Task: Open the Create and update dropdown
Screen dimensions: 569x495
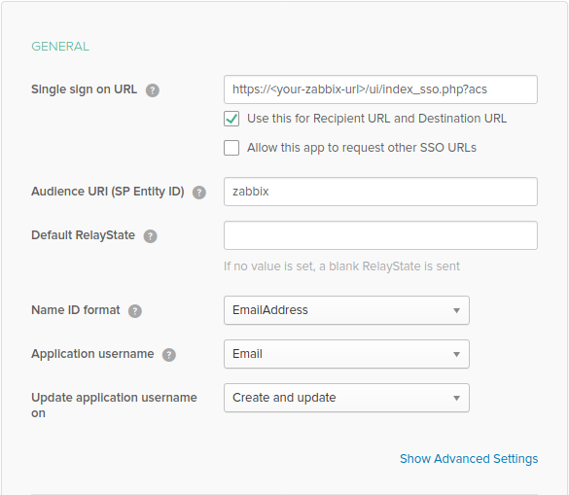Action: coord(346,398)
